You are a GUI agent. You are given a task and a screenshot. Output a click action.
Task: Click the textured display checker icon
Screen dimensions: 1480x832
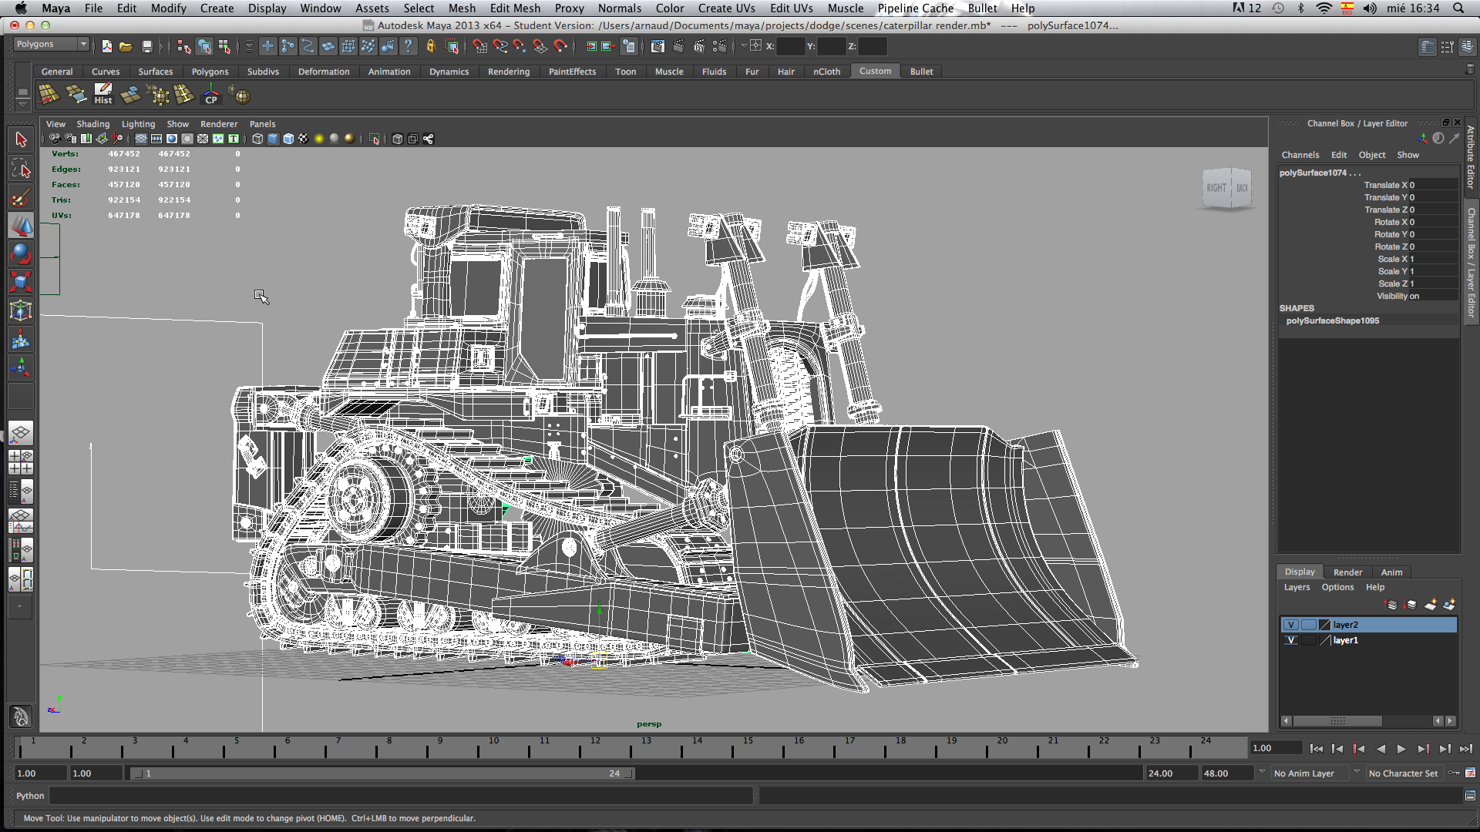click(x=304, y=139)
